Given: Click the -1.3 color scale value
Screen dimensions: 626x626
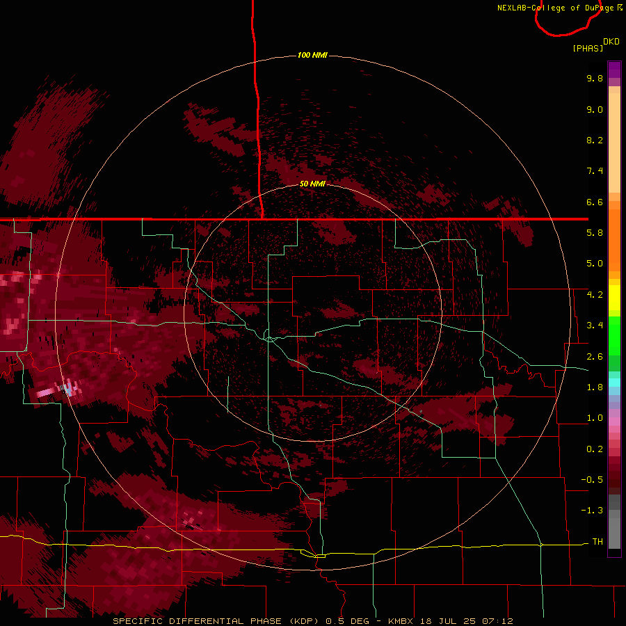Looking at the screenshot, I should (x=592, y=511).
